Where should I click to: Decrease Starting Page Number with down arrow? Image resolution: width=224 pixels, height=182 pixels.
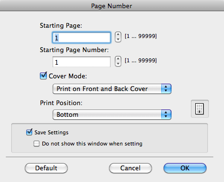[118, 64]
